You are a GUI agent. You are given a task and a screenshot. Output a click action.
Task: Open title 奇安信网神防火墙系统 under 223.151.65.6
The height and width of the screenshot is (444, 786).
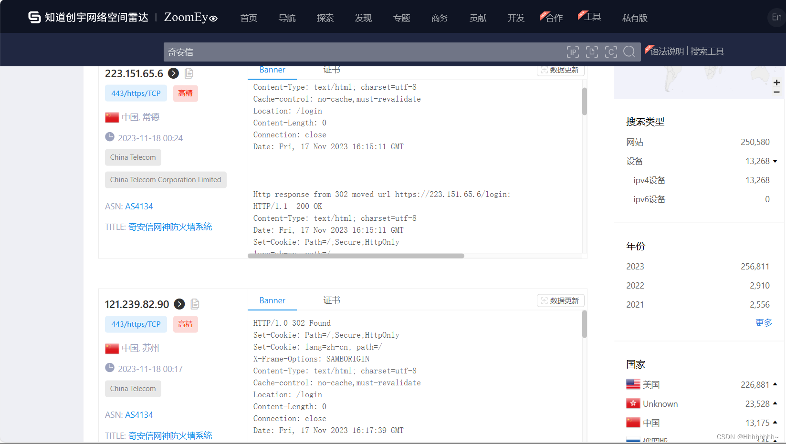click(170, 227)
